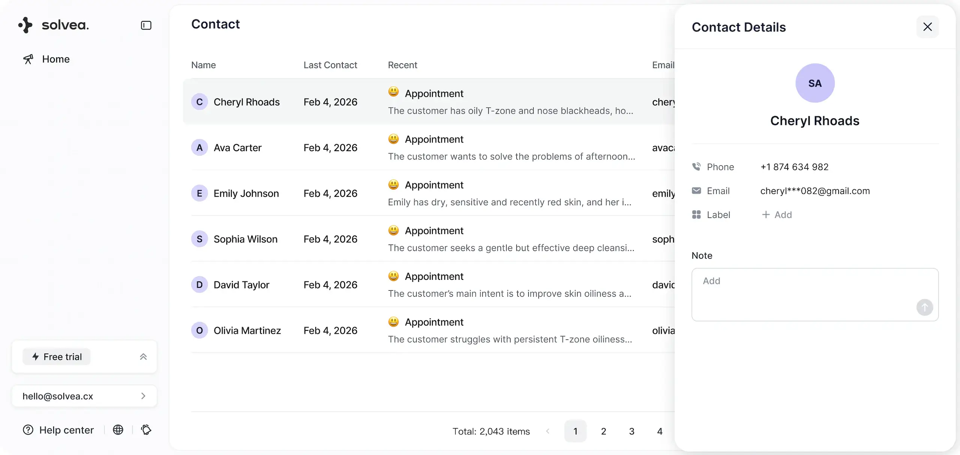
Task: Click the D avatar for David Taylor
Action: pos(199,285)
